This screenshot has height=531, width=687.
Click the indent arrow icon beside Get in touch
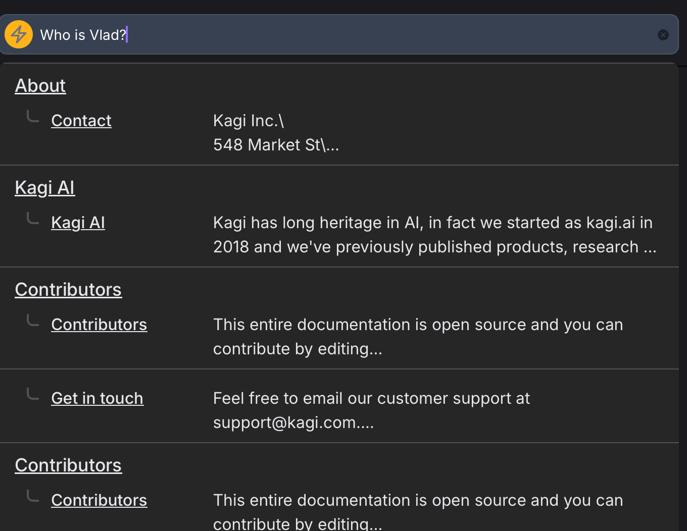coord(33,395)
